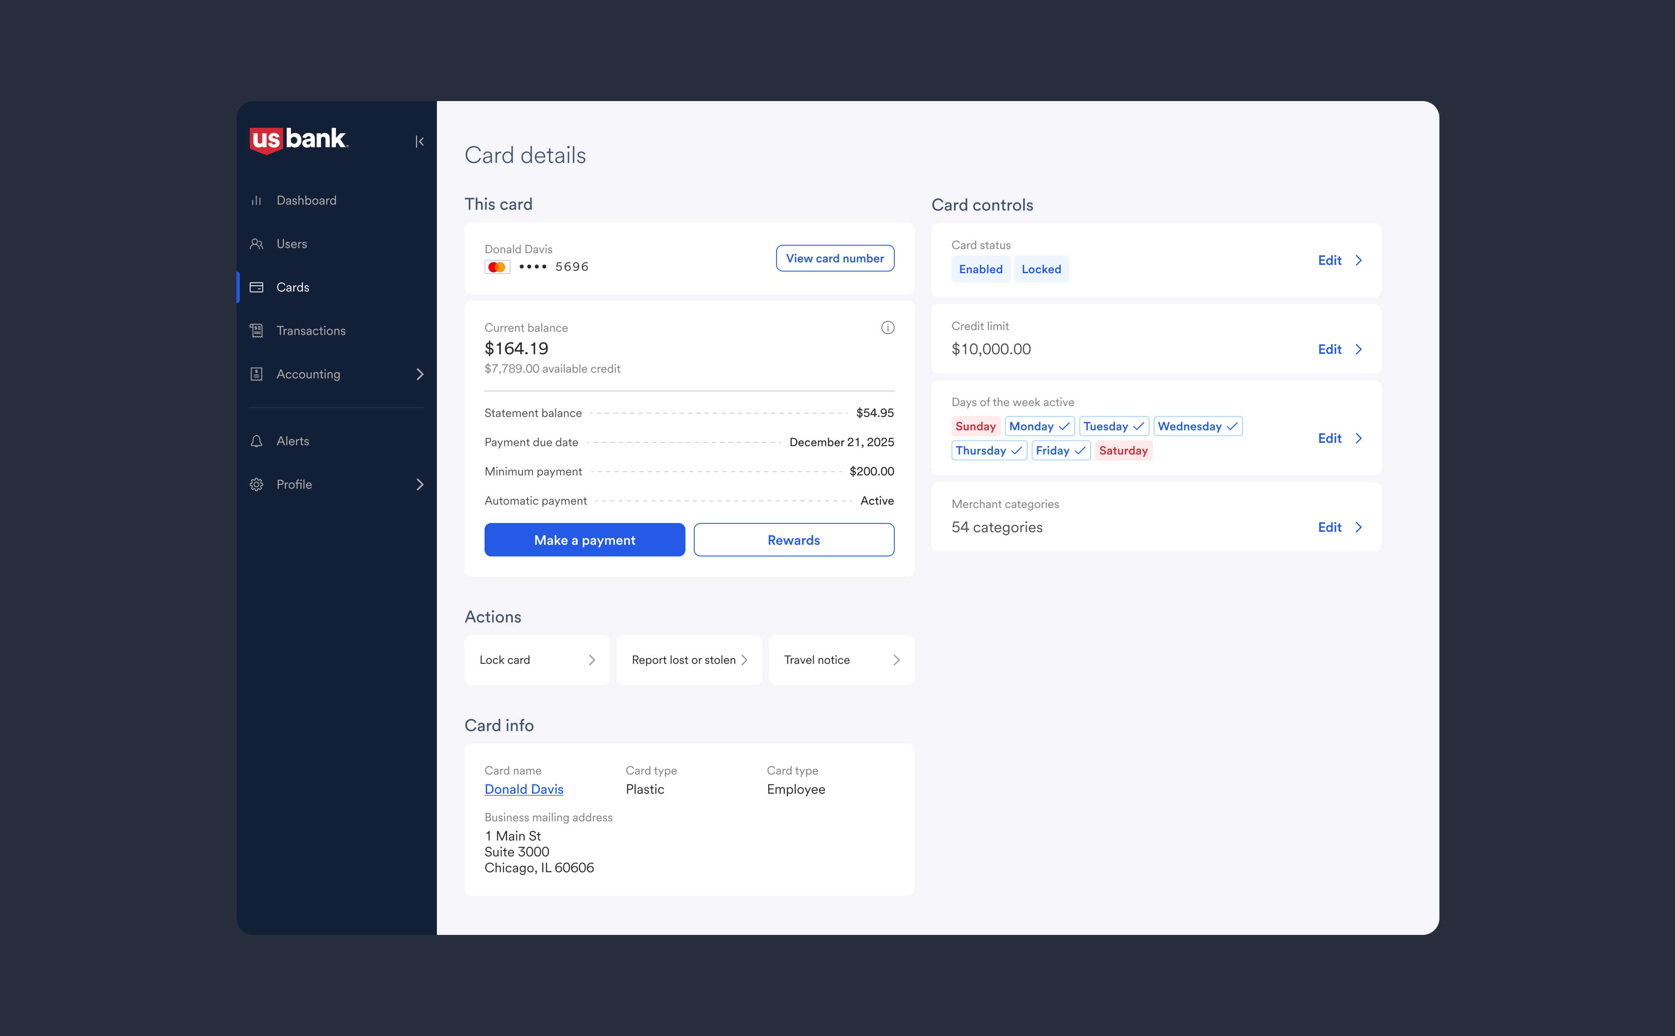This screenshot has width=1675, height=1036.
Task: Click the Dashboard bar chart icon
Action: 256,201
